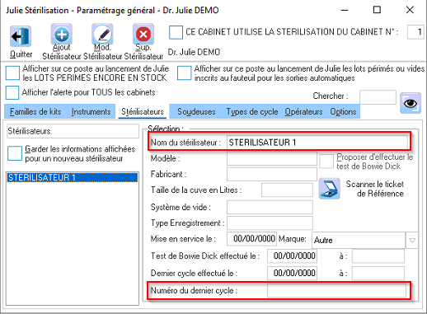Minimize the Julie Stérilisation window
The image size is (427, 314).
(x=345, y=10)
